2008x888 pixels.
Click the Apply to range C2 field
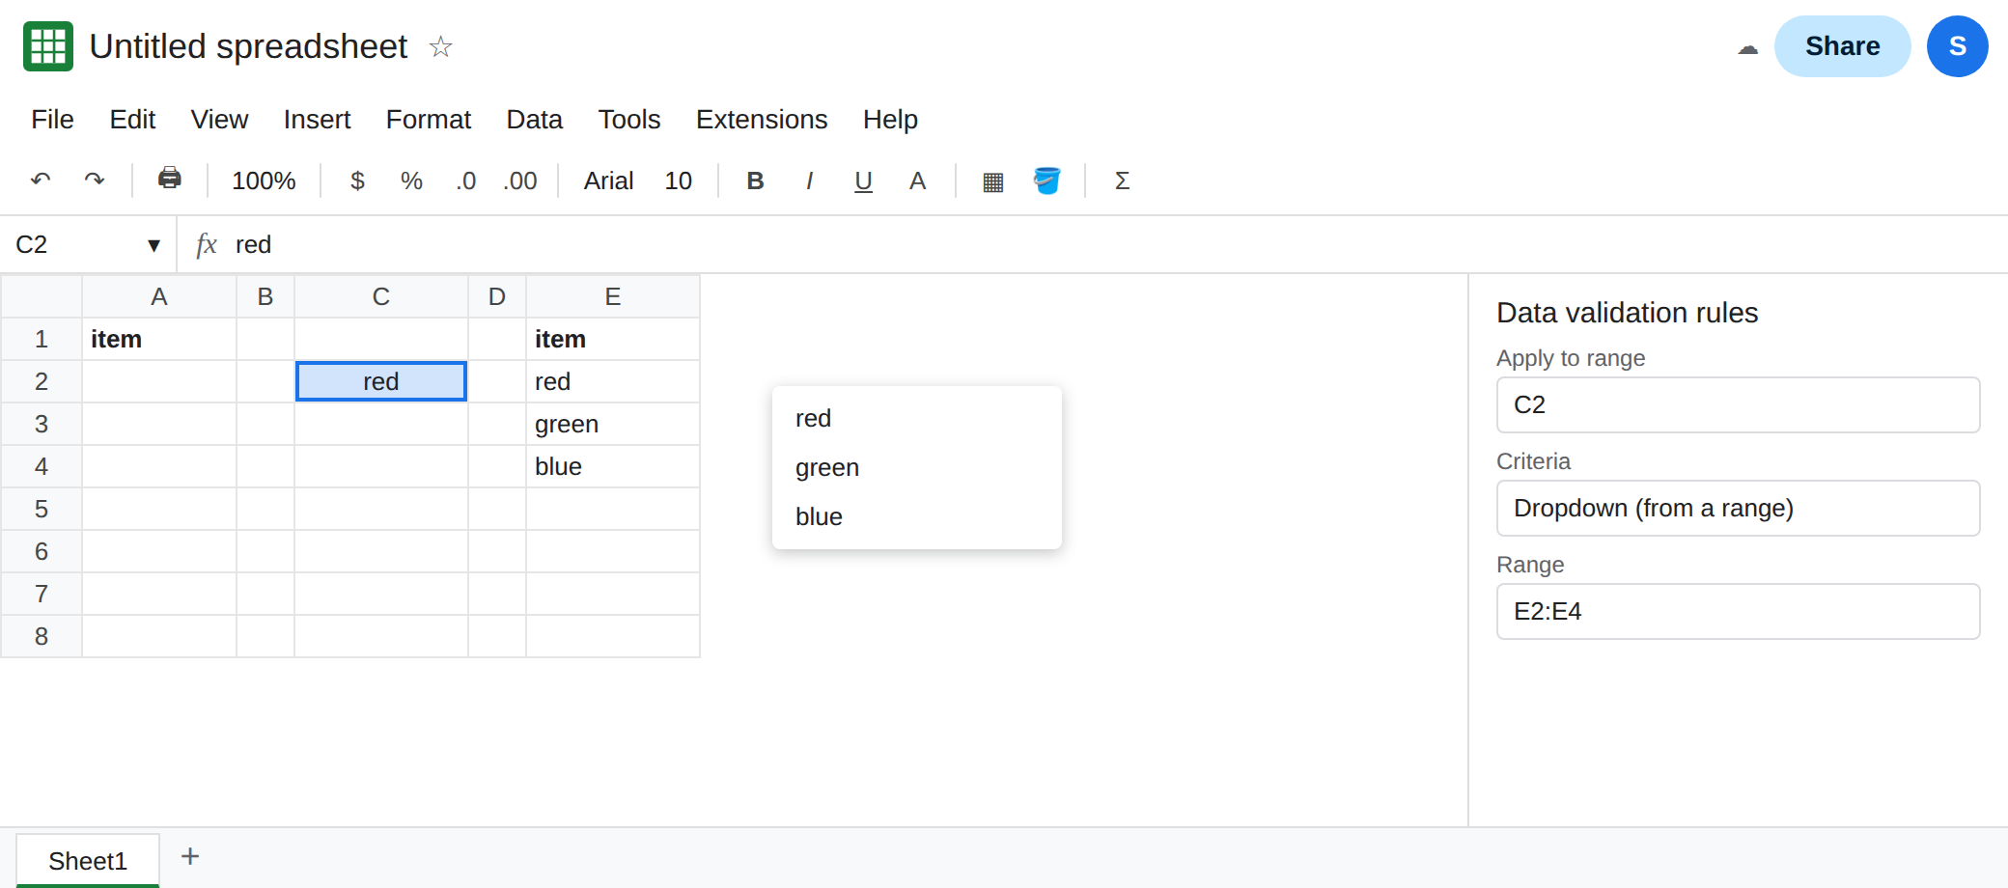point(1738,404)
